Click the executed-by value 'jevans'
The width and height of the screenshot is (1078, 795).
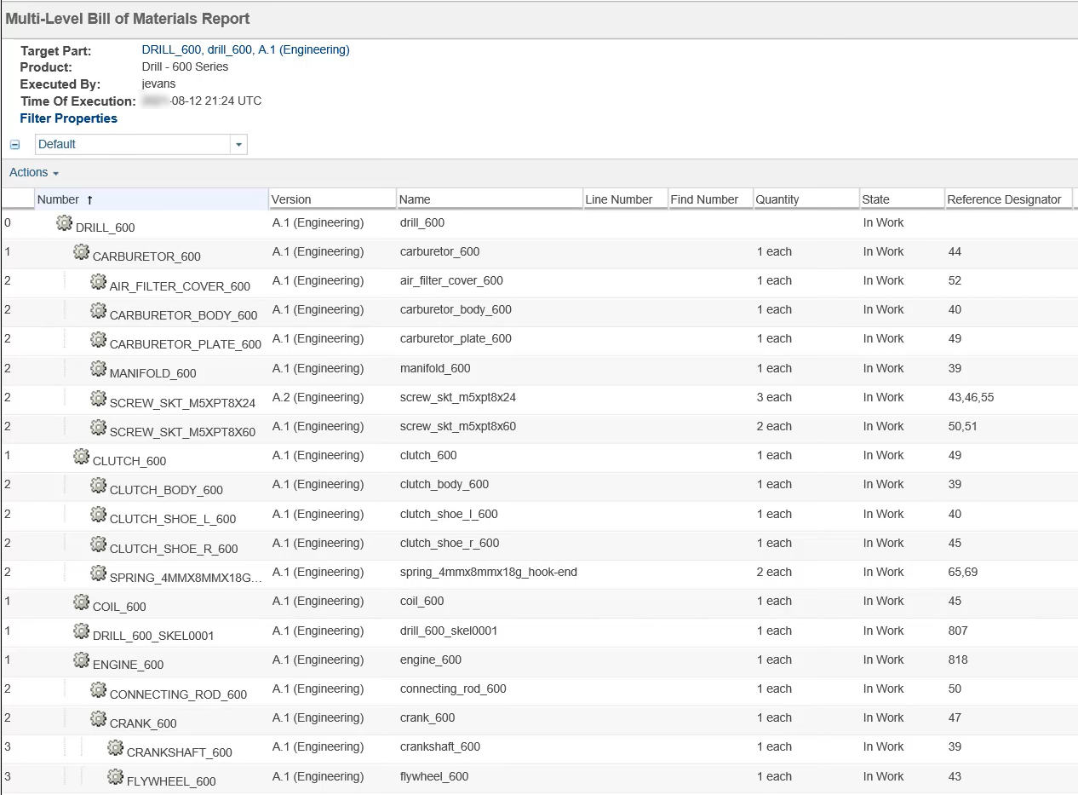coord(158,84)
